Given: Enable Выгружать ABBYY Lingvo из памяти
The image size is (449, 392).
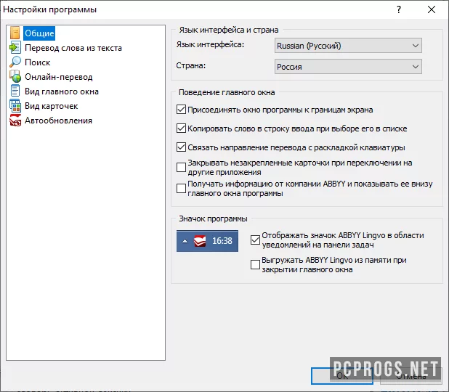Looking at the screenshot, I should tap(255, 264).
